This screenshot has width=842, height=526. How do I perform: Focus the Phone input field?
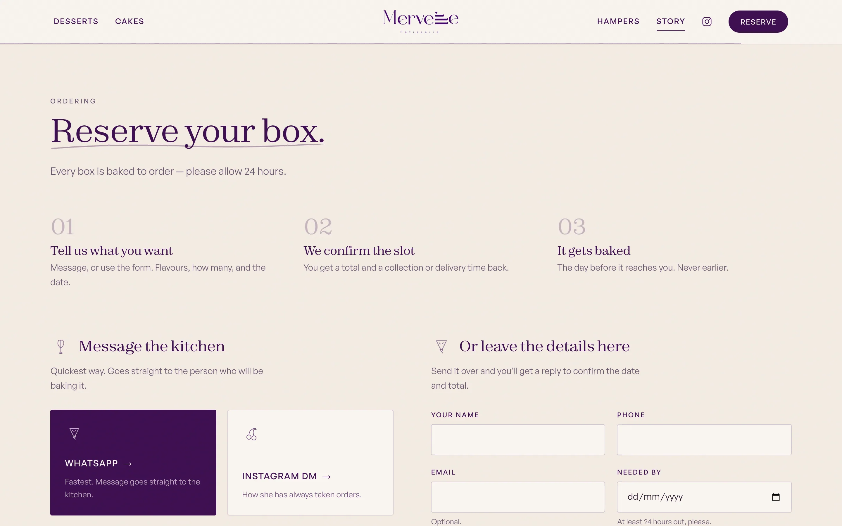[704, 440]
